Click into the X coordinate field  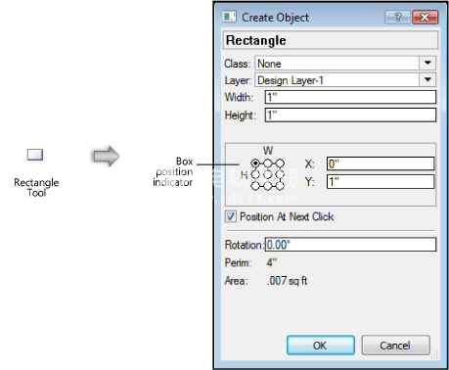click(381, 163)
